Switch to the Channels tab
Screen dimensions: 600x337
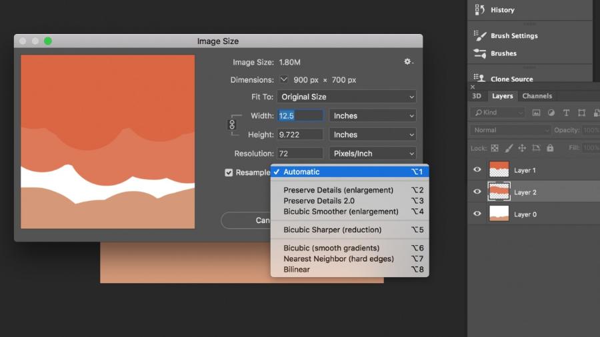click(537, 96)
